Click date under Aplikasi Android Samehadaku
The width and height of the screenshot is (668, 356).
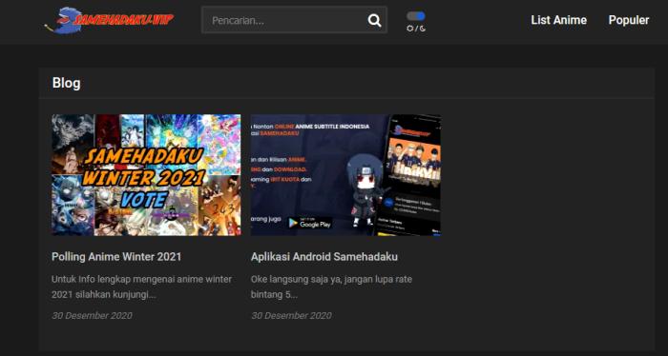coord(291,315)
